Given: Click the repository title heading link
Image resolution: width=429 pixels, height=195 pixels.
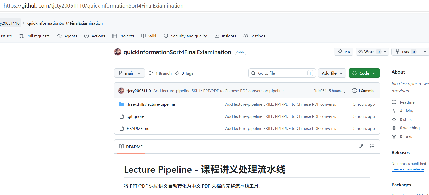Looking at the screenshot, I should click(177, 52).
